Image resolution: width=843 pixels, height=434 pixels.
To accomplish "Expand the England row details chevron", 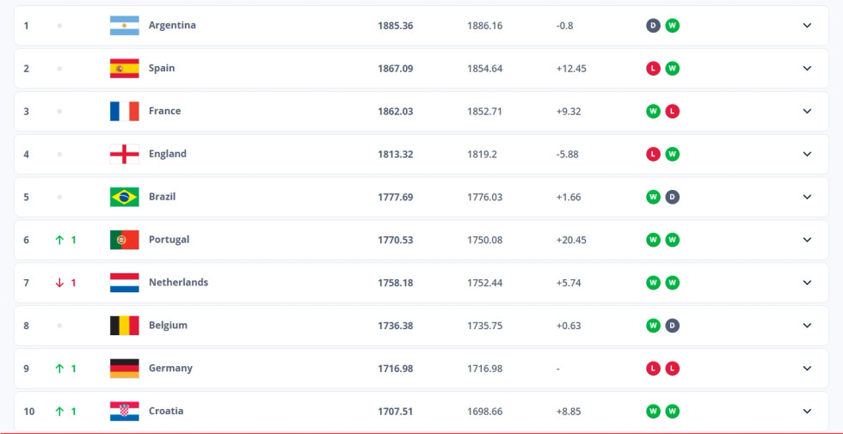I will (x=807, y=154).
